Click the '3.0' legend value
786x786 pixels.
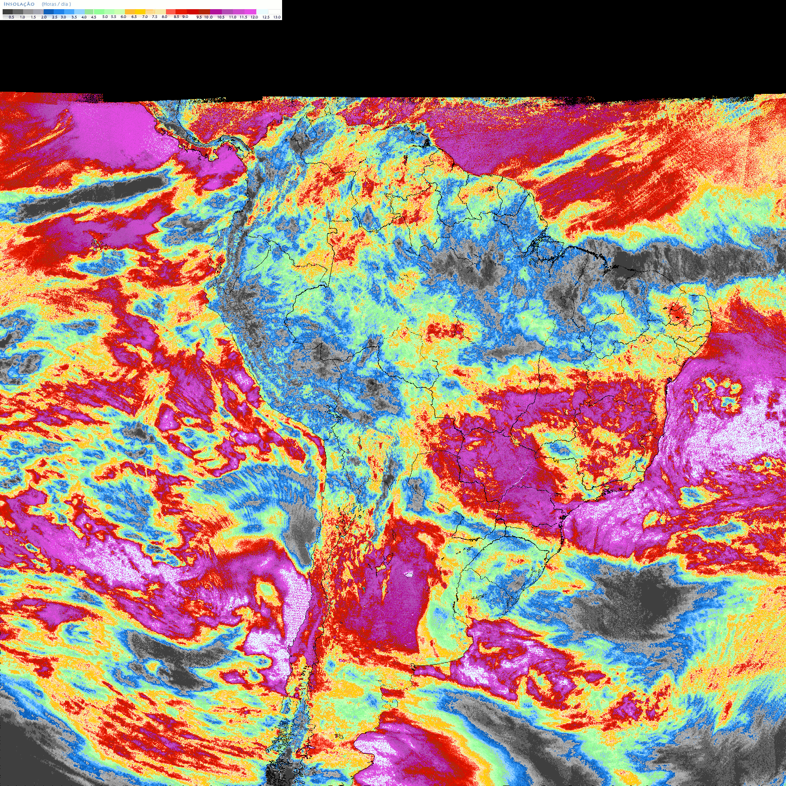(x=63, y=17)
